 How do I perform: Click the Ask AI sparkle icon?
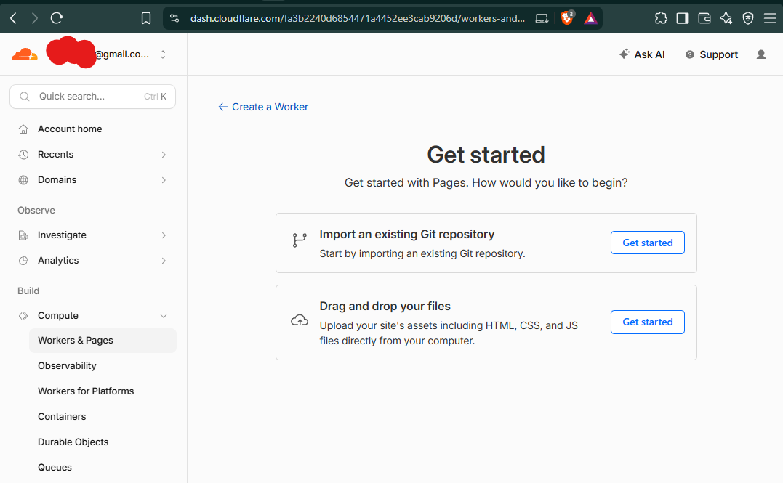coord(625,54)
